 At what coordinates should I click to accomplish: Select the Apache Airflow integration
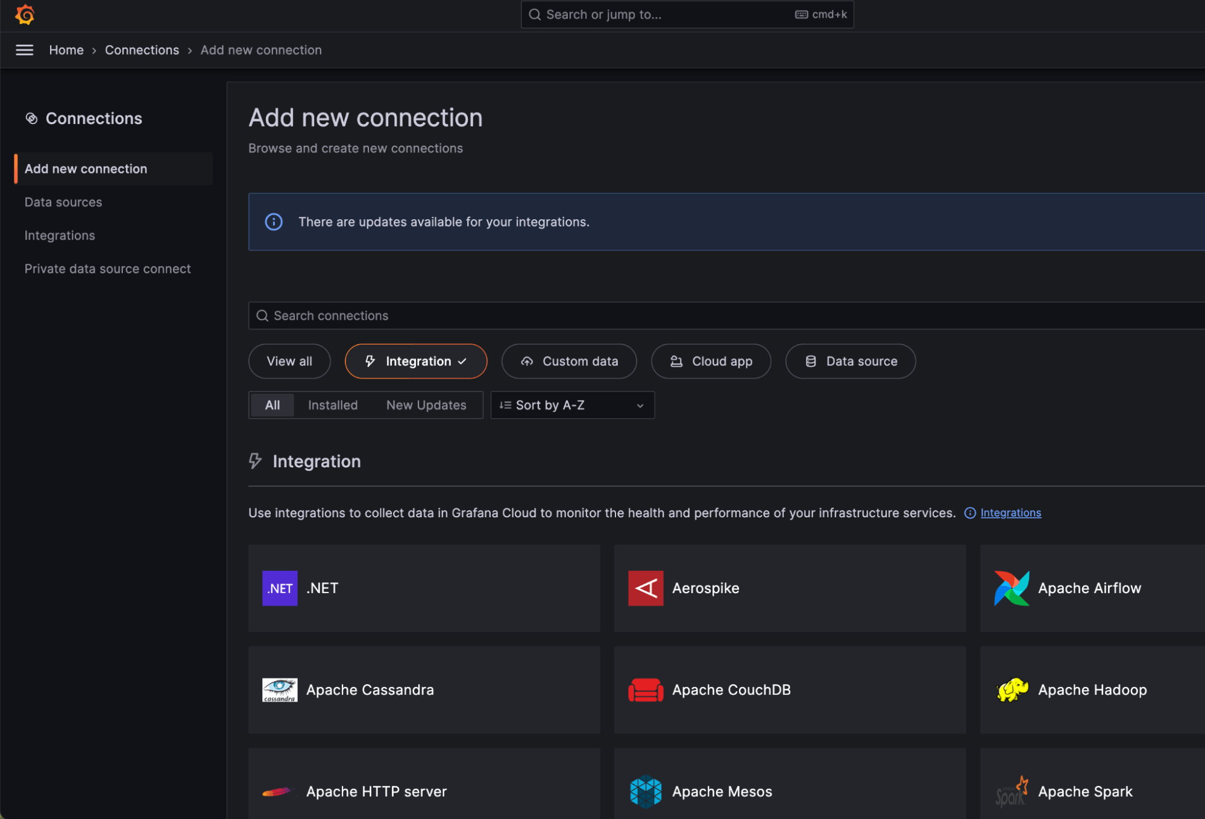pos(1091,588)
